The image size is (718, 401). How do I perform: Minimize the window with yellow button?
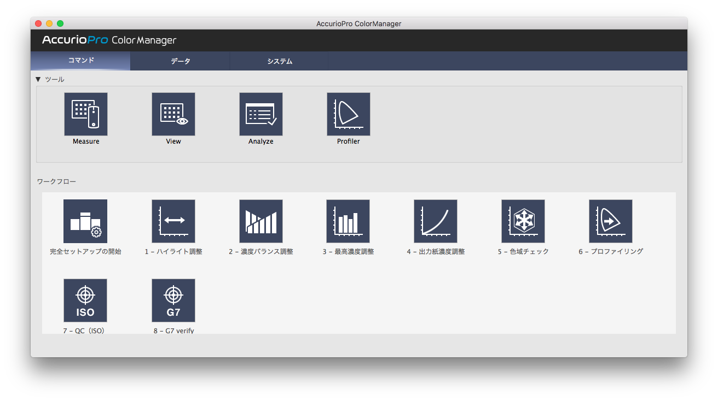point(49,23)
